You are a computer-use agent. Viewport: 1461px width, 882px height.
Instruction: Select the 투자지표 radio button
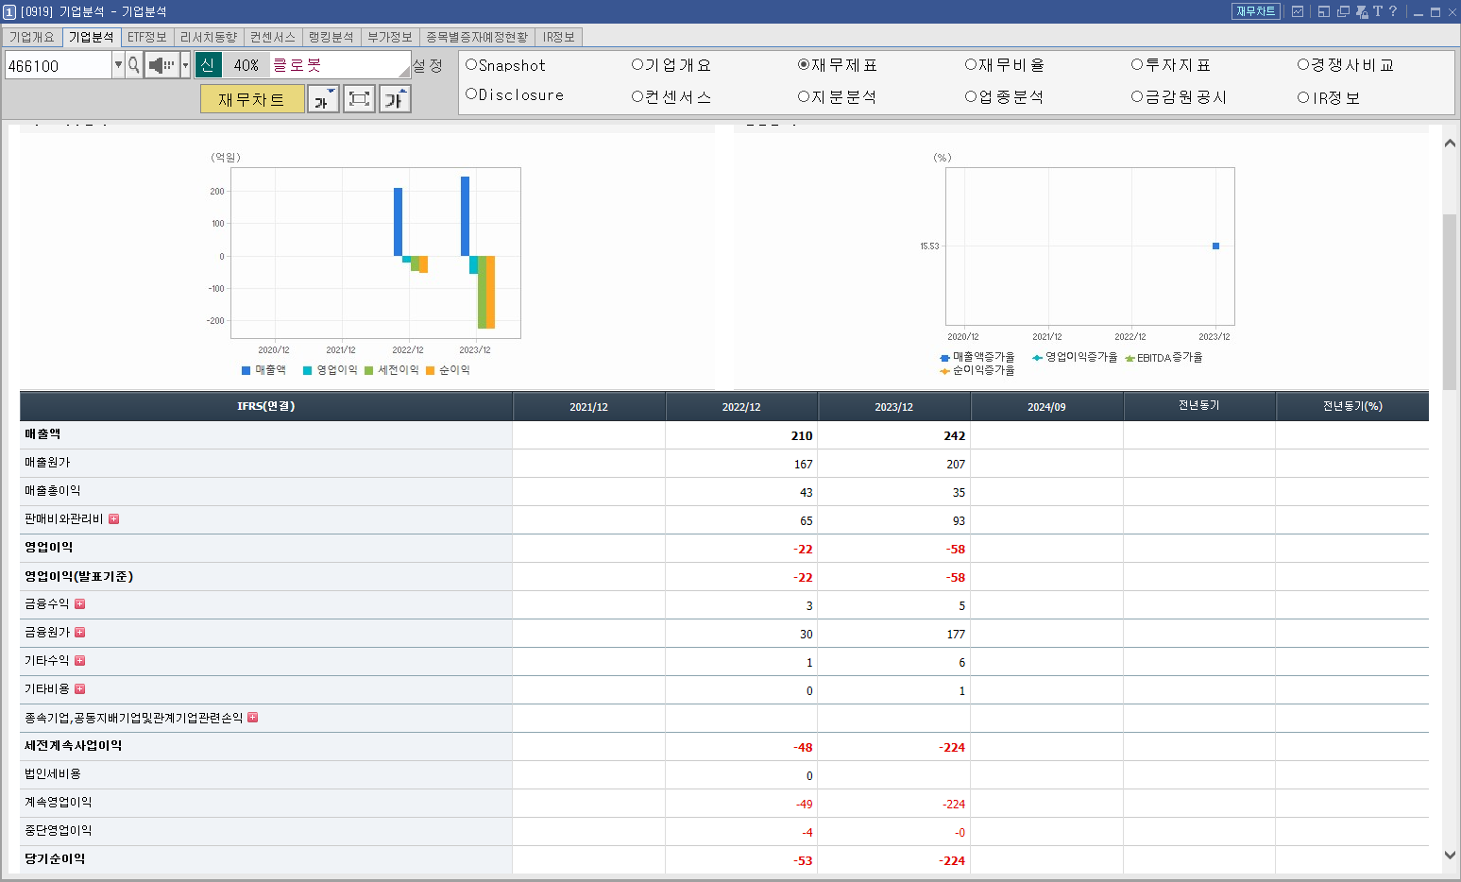tap(1138, 64)
